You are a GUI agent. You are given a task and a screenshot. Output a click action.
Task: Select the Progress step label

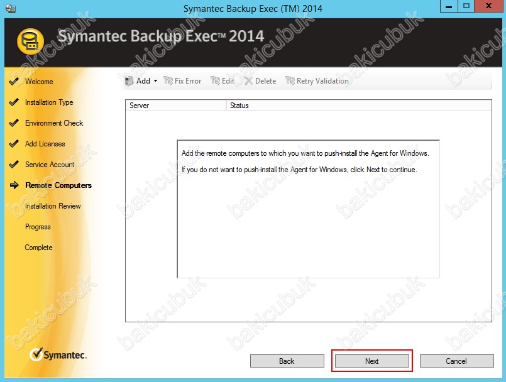click(x=38, y=227)
